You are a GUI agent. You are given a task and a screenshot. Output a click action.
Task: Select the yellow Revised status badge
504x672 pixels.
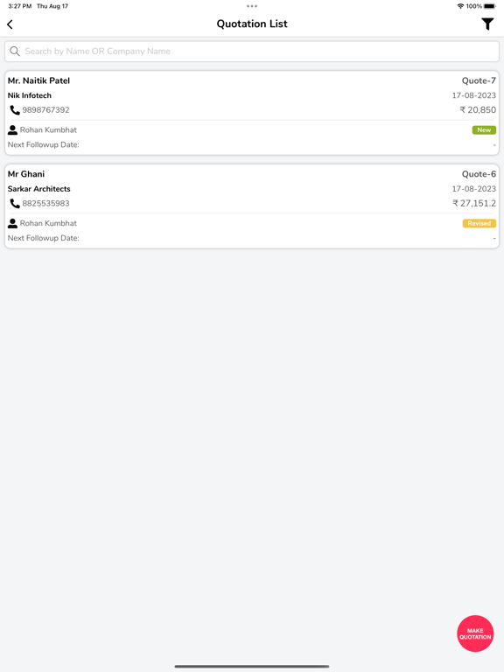point(479,223)
